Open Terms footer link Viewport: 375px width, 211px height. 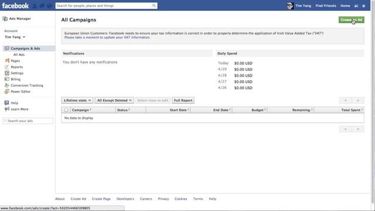pyautogui.click(x=198, y=199)
